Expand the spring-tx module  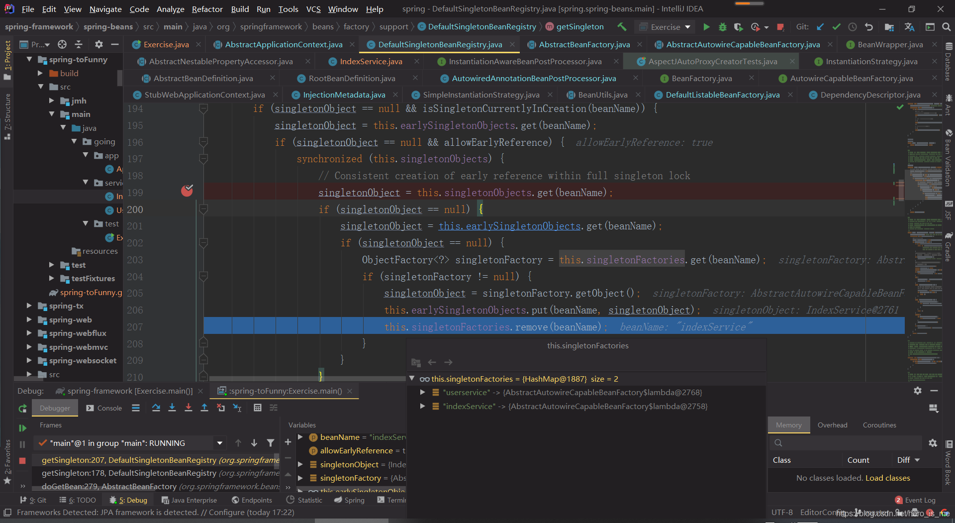tap(29, 306)
